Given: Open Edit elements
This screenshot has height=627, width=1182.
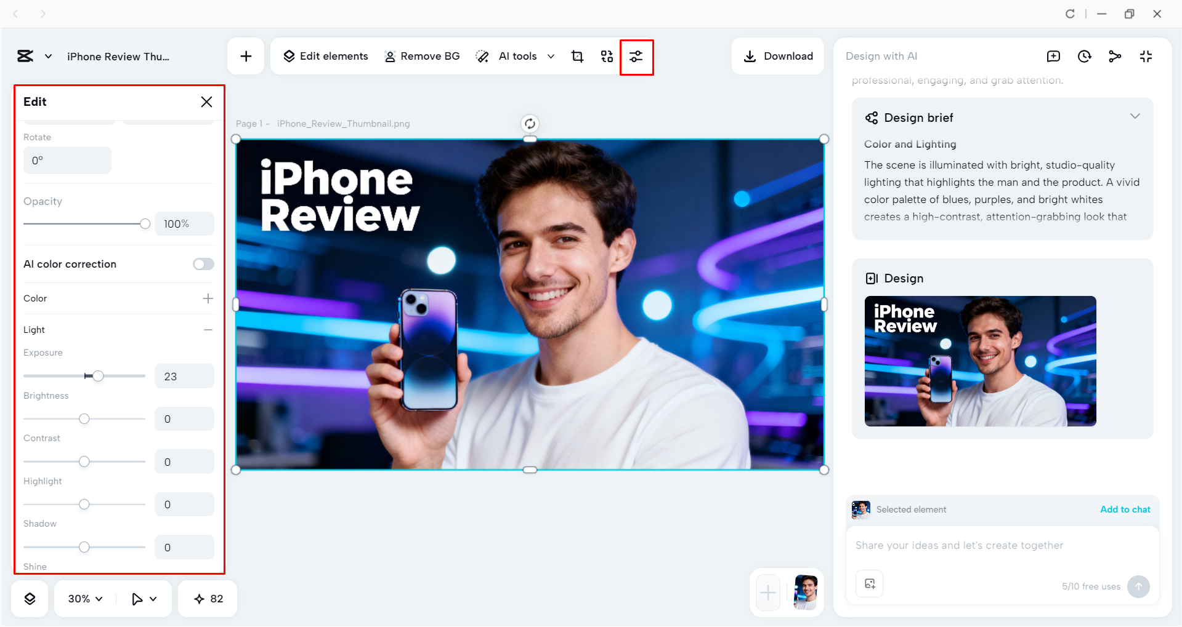Looking at the screenshot, I should 325,57.
